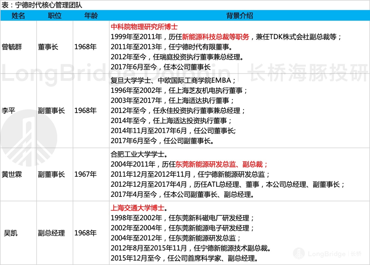Click the name cell "吴凯"
Viewport: 370px width, 265px height.
(11, 233)
